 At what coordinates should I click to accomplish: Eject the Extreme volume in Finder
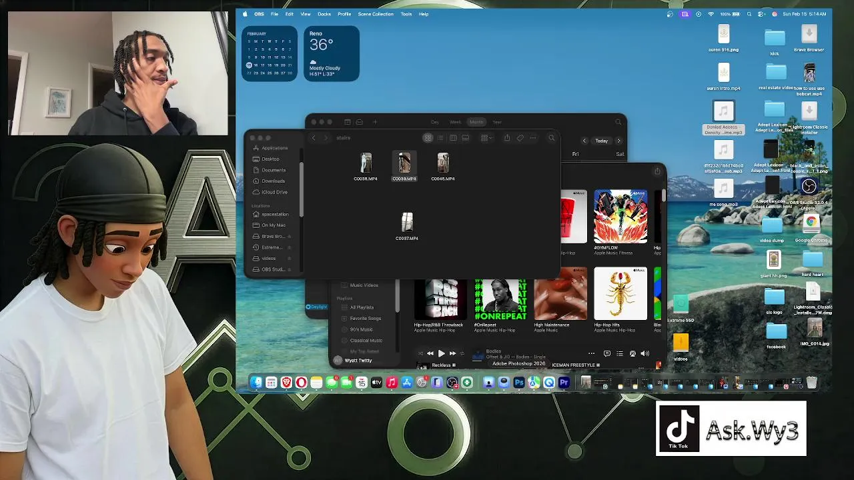pos(289,247)
